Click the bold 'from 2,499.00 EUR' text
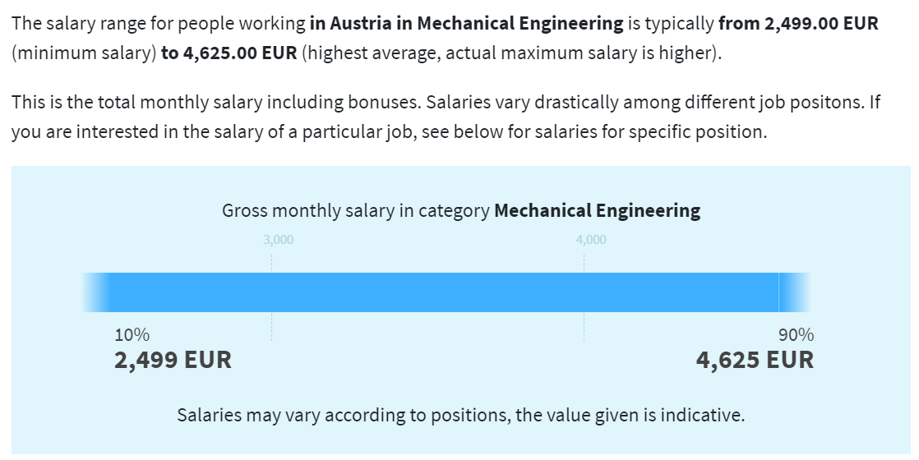Viewport: 919px width, 460px height. tap(798, 24)
